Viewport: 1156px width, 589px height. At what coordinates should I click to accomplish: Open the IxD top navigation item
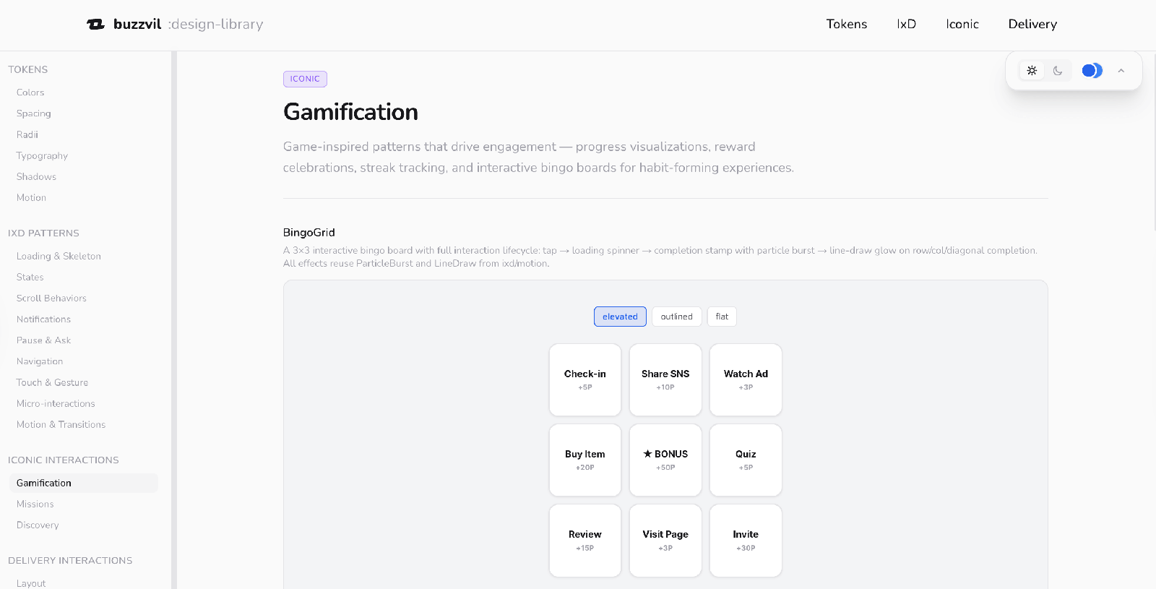906,24
